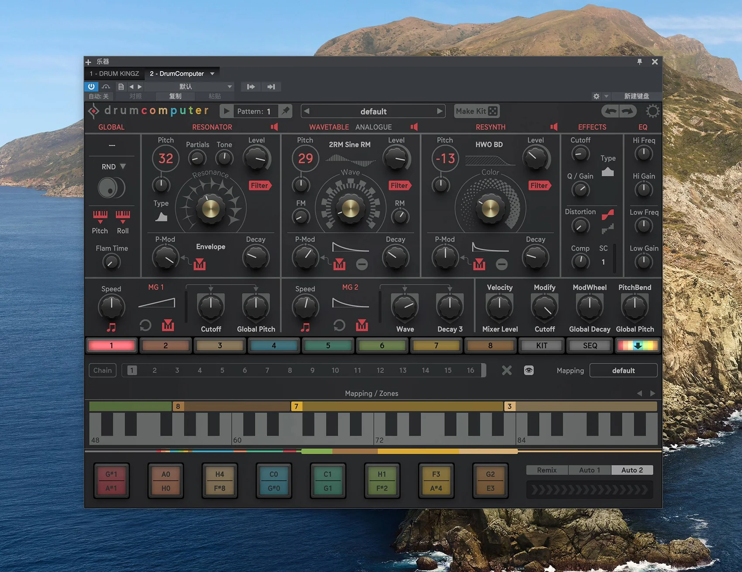Screen dimensions: 742x572
Task: Select drum channel 4 tab
Action: click(274, 346)
